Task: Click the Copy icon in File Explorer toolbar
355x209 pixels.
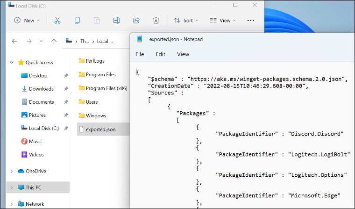Action: tap(77, 21)
